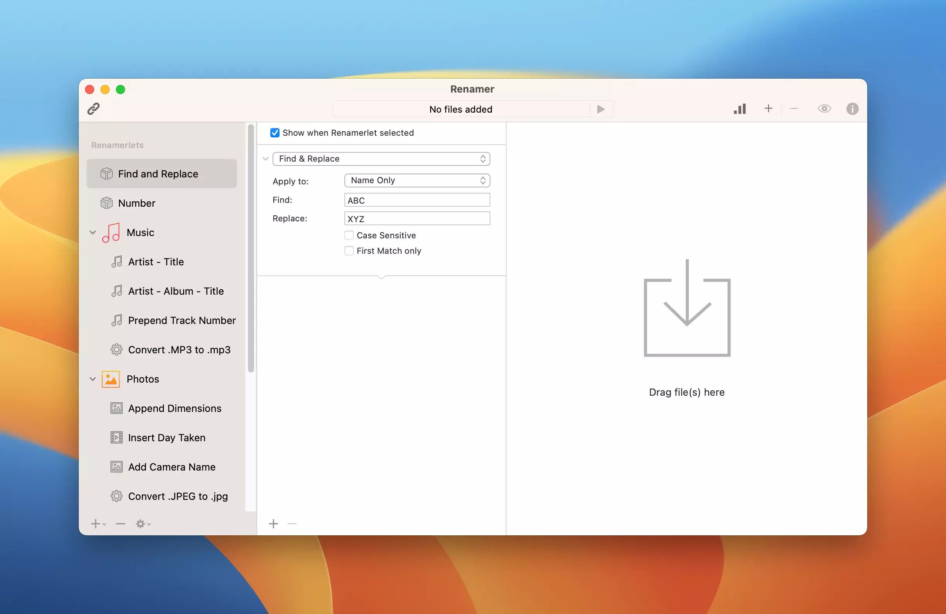Screen dimensions: 946x614
Task: Toggle the eye preview icon
Action: tap(824, 108)
